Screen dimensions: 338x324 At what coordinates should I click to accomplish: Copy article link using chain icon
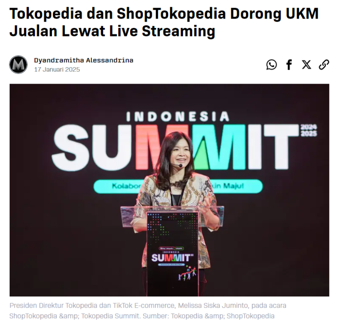[324, 65]
